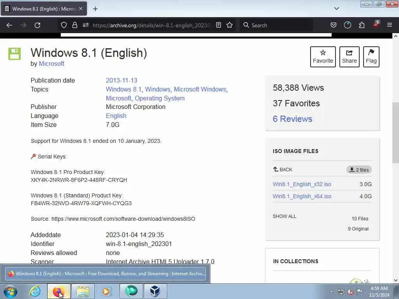
Task: Open the green round app in taskbar
Action: [131, 291]
